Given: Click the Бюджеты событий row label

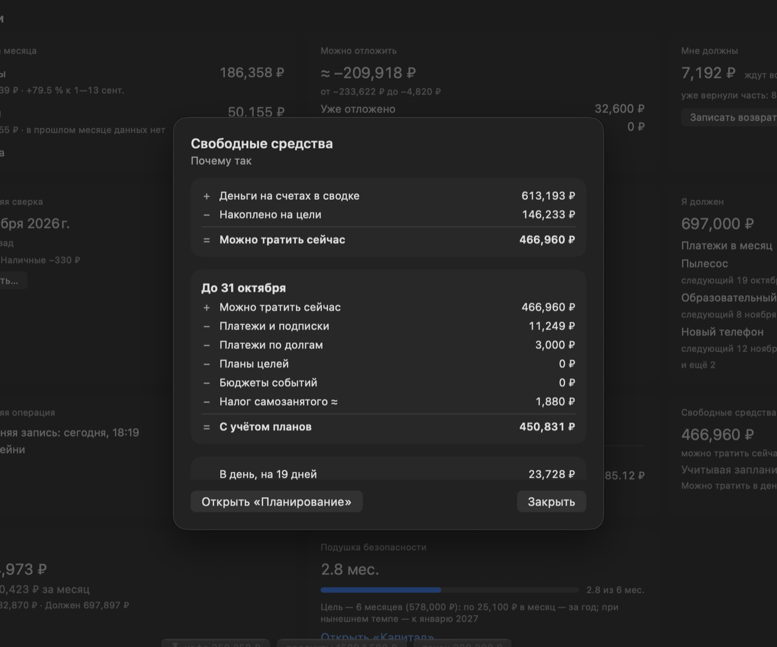Looking at the screenshot, I should [268, 383].
